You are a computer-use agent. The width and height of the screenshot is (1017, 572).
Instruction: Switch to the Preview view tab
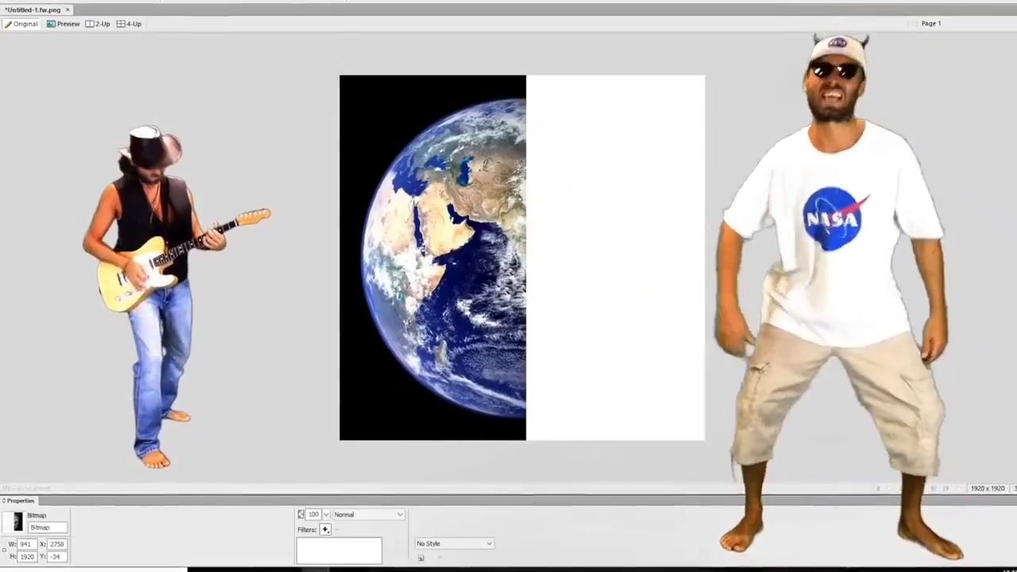pyautogui.click(x=64, y=24)
